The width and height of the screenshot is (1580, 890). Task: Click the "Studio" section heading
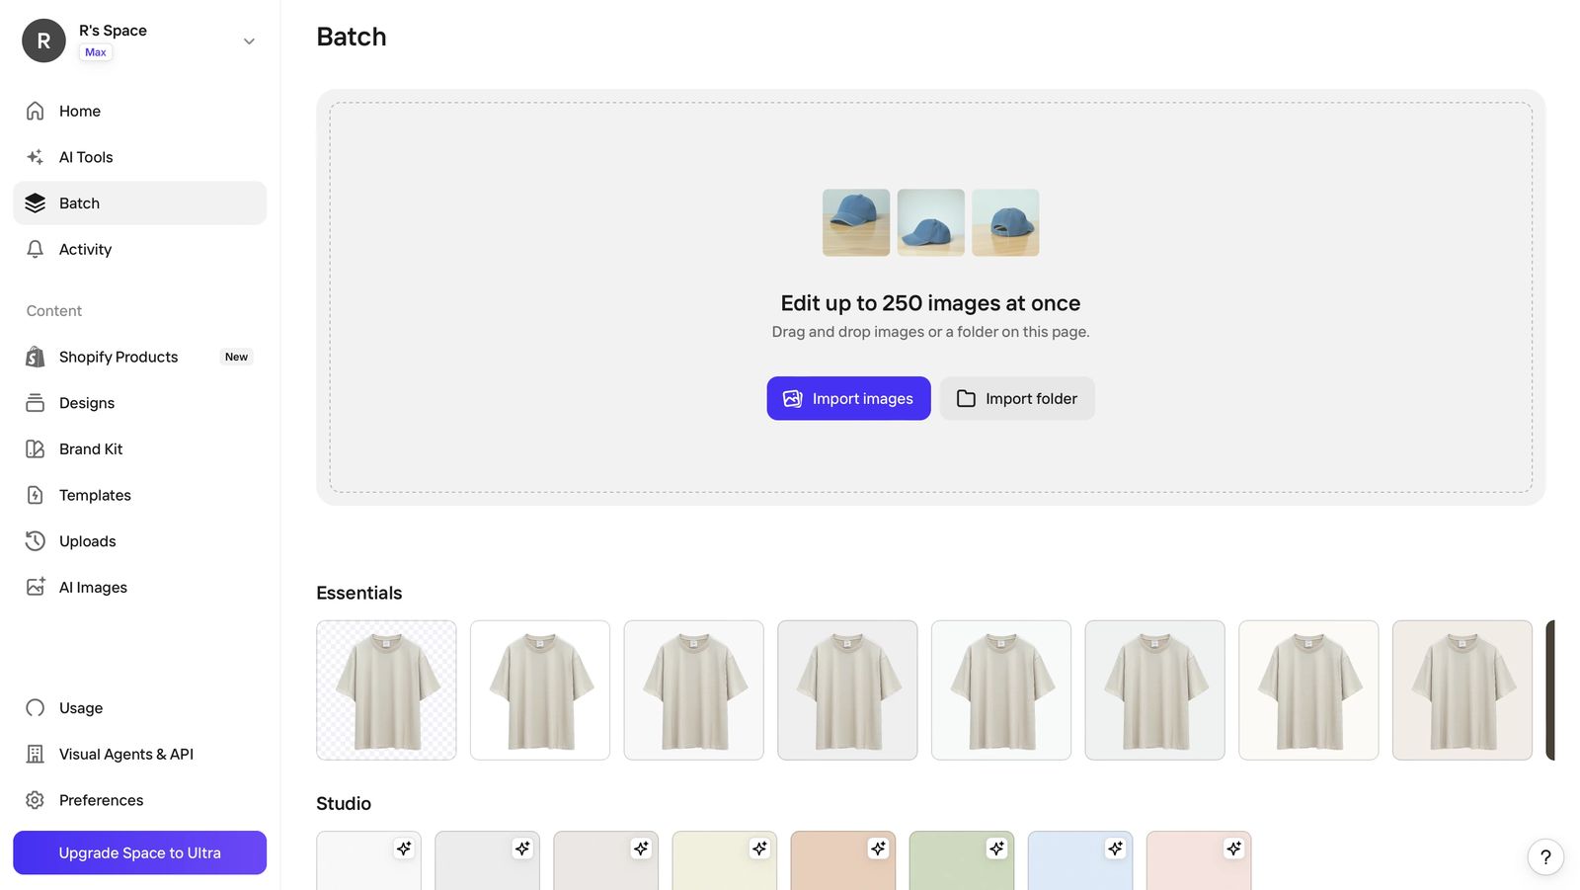click(x=344, y=804)
